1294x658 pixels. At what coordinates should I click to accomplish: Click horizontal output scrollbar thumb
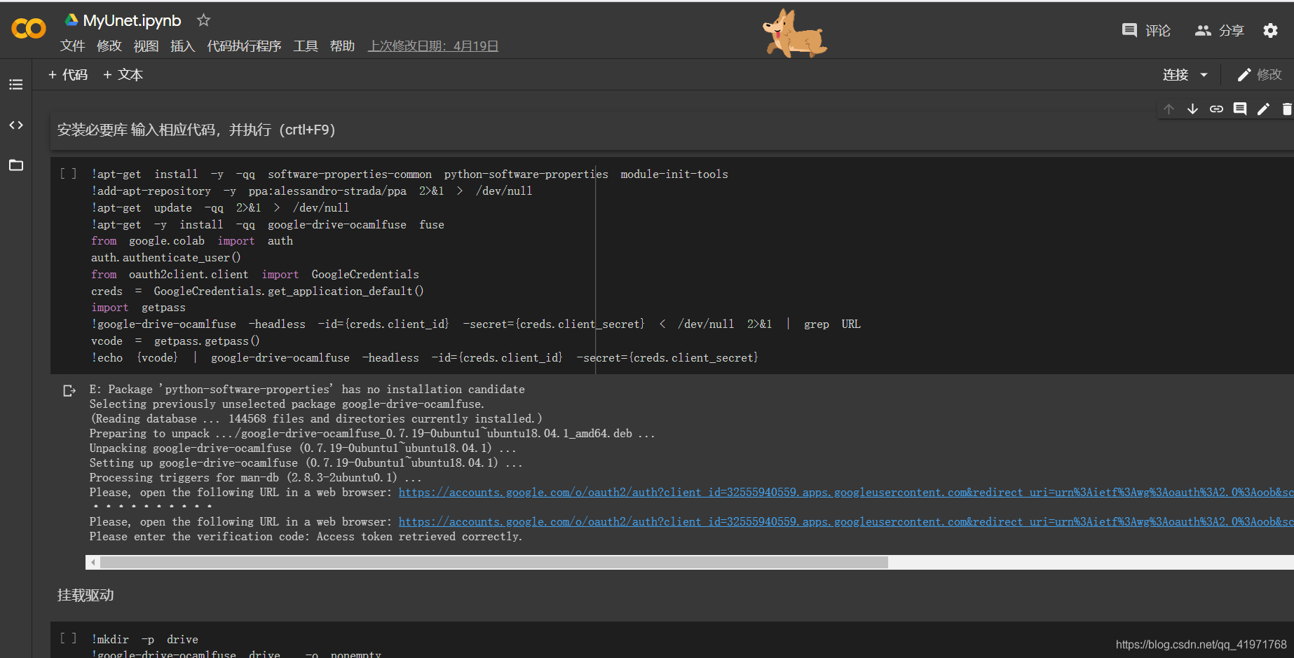click(x=494, y=562)
